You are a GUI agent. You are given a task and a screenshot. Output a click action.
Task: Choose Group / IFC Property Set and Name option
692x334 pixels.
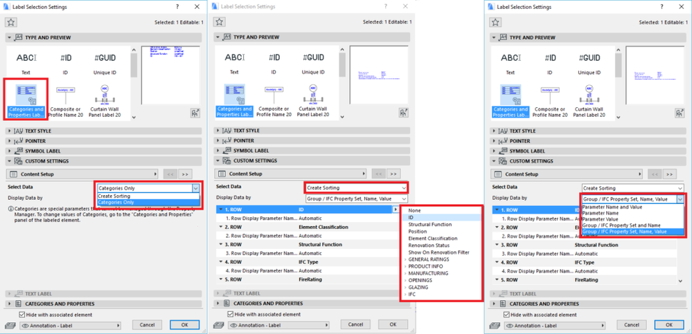(633, 225)
